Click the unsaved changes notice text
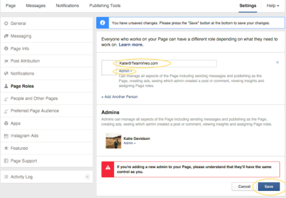286x198 pixels. (191, 23)
